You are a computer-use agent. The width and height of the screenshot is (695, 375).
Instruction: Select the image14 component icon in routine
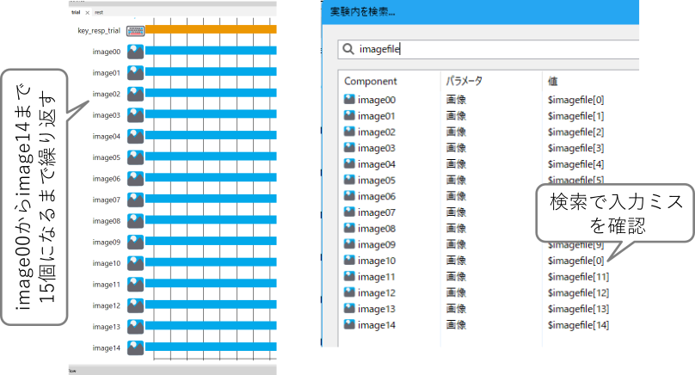tap(135, 348)
